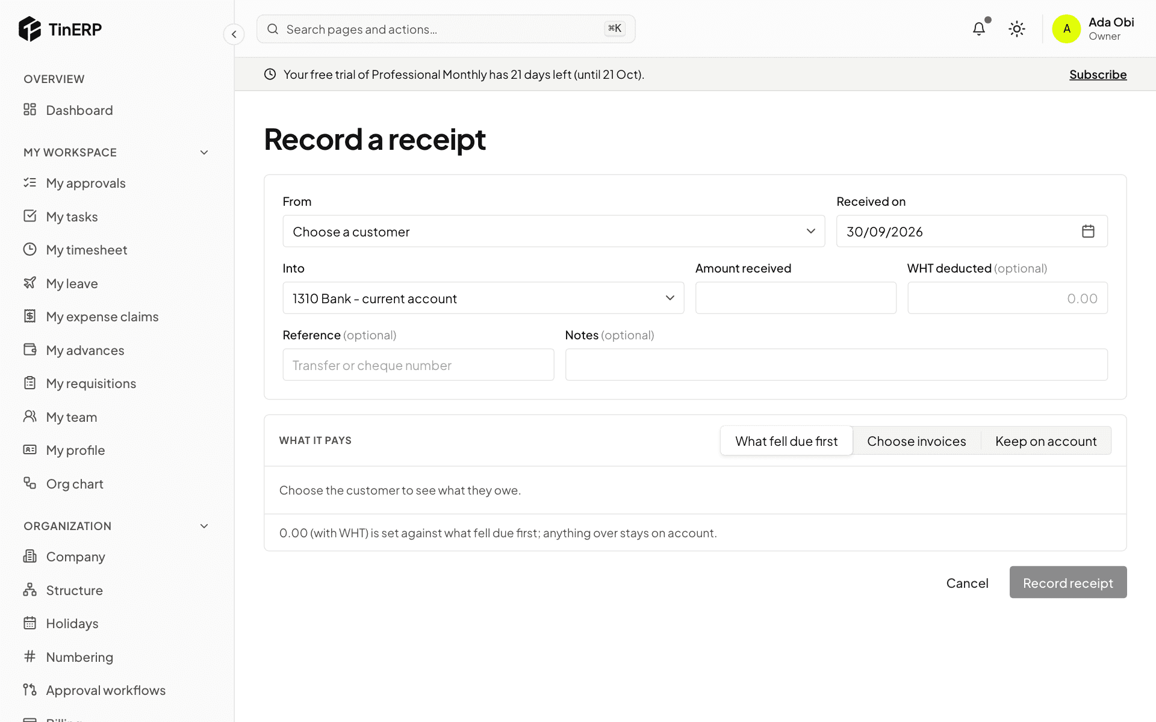This screenshot has width=1156, height=722.
Task: Focus the search pages and actions box
Action: [x=446, y=29]
